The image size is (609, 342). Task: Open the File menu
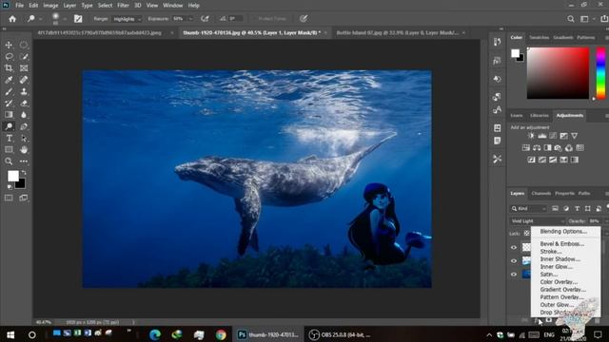tap(19, 6)
